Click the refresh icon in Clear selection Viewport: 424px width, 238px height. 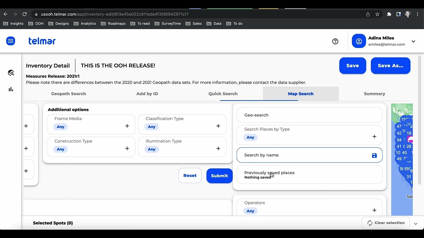coord(370,223)
